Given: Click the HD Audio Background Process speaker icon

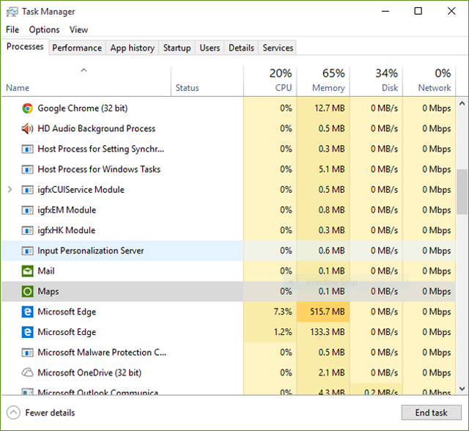Looking at the screenshot, I should click(28, 128).
